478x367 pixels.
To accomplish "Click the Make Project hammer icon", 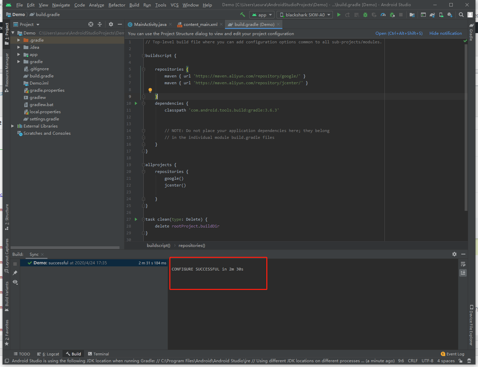I will click(242, 15).
